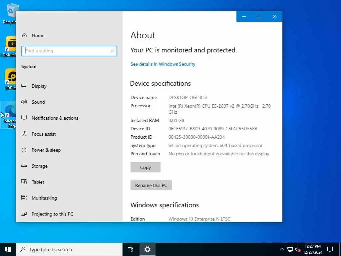Show hidden system tray icons
The height and width of the screenshot is (256, 341).
point(282,249)
